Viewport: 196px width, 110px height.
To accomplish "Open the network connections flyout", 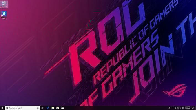I will (180, 108).
